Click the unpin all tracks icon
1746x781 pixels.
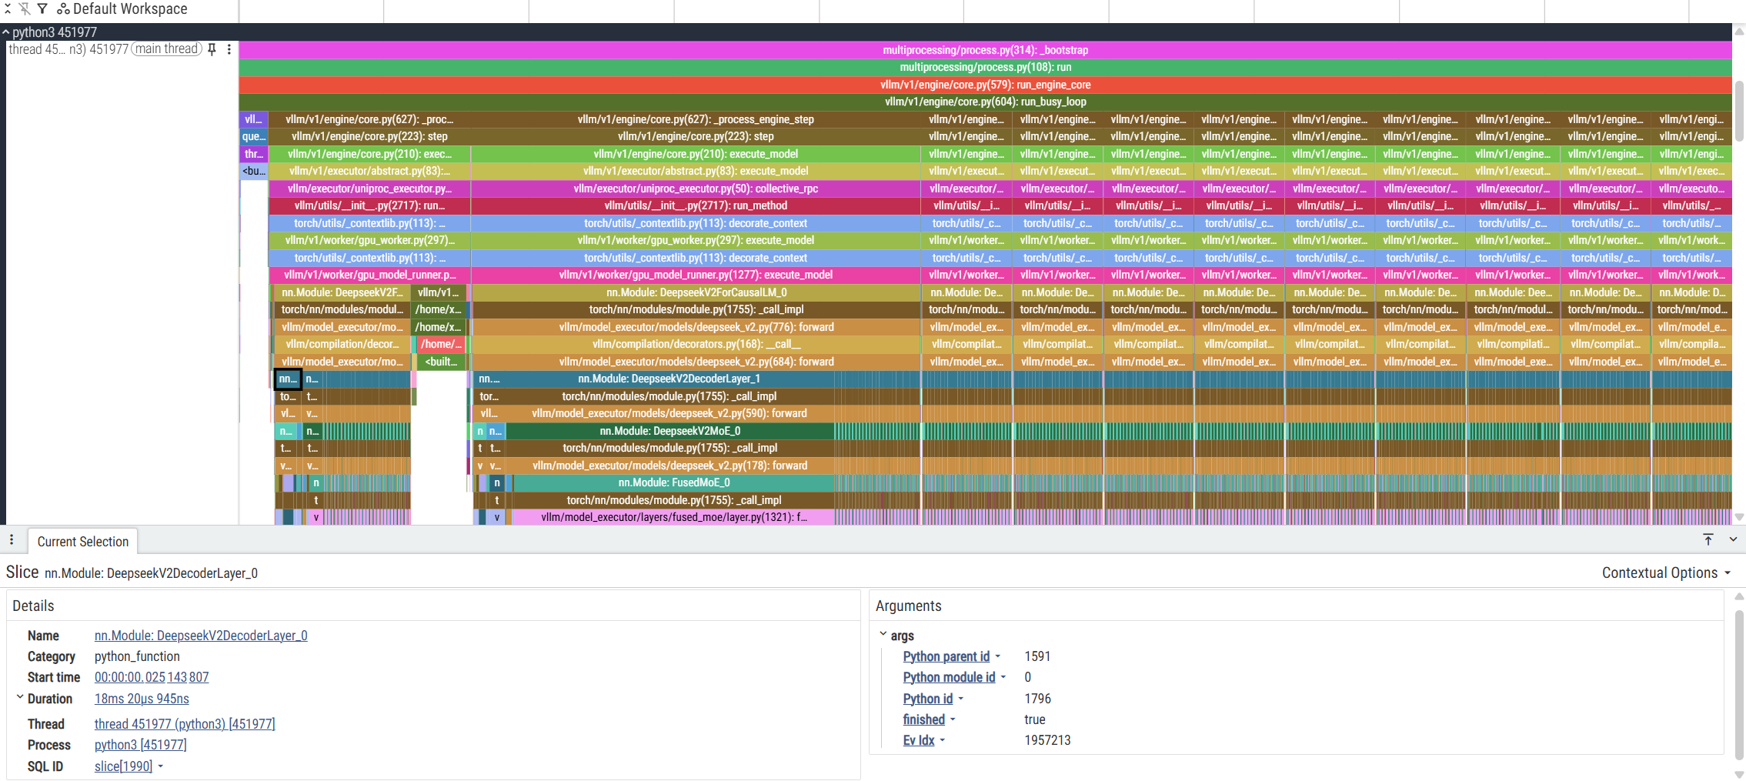pos(25,9)
